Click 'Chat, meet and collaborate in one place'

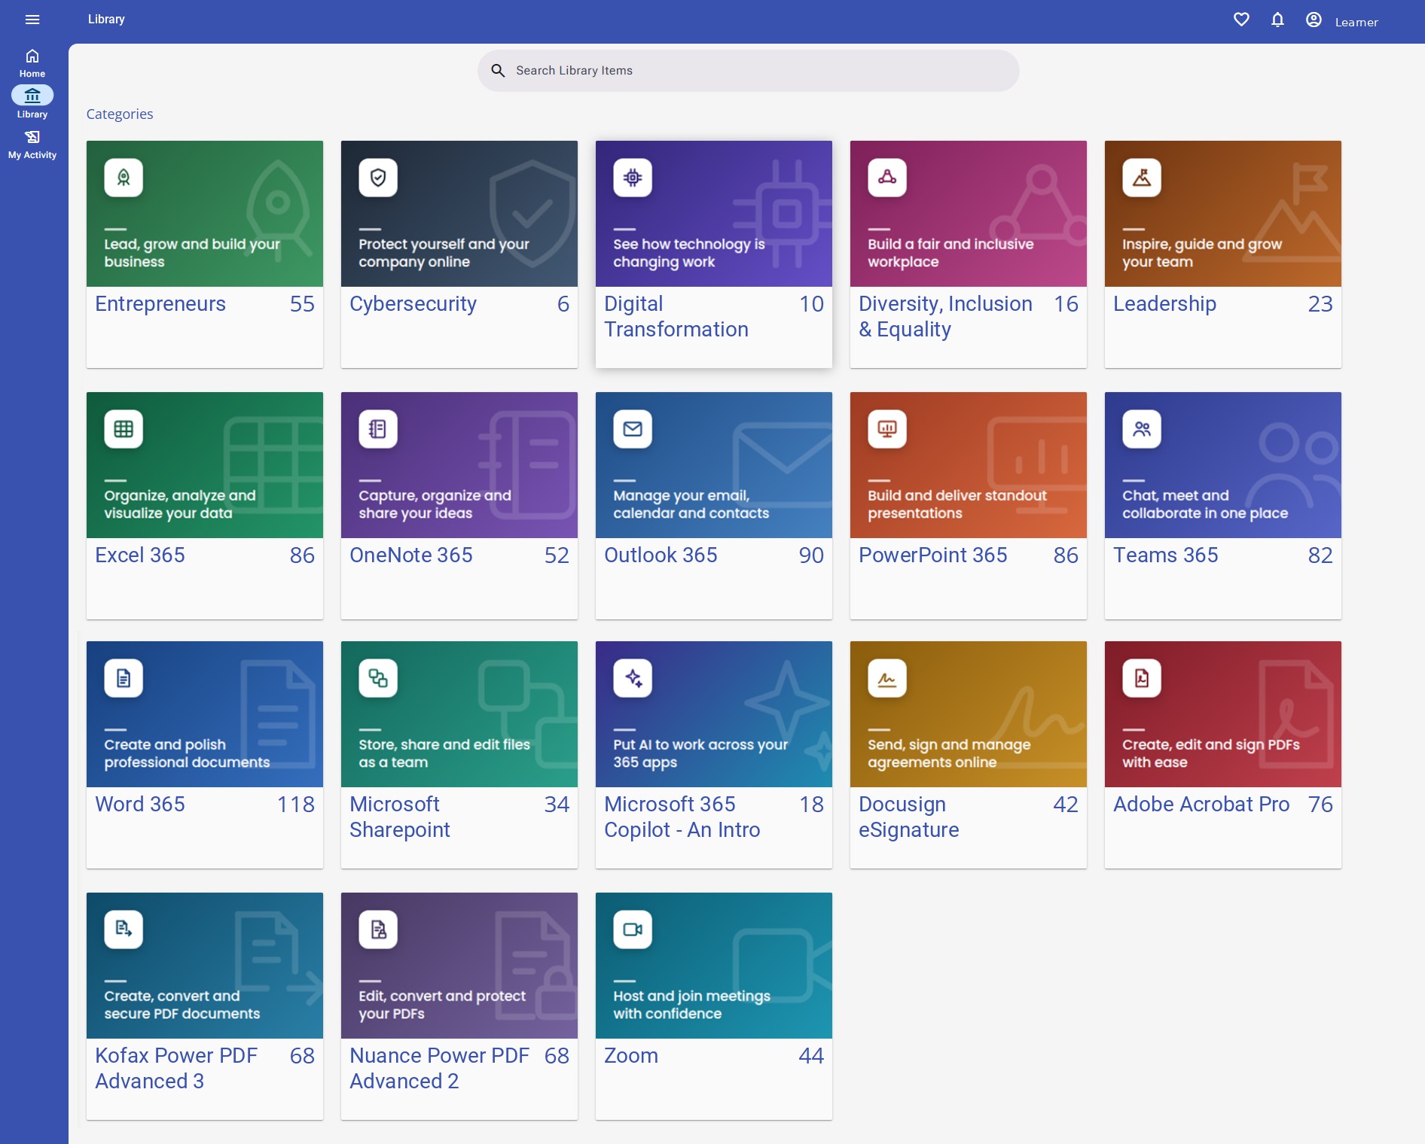[1205, 504]
